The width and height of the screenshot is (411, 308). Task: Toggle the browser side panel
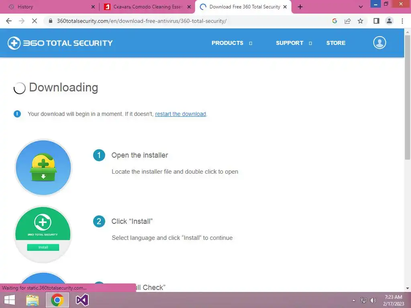click(x=376, y=21)
